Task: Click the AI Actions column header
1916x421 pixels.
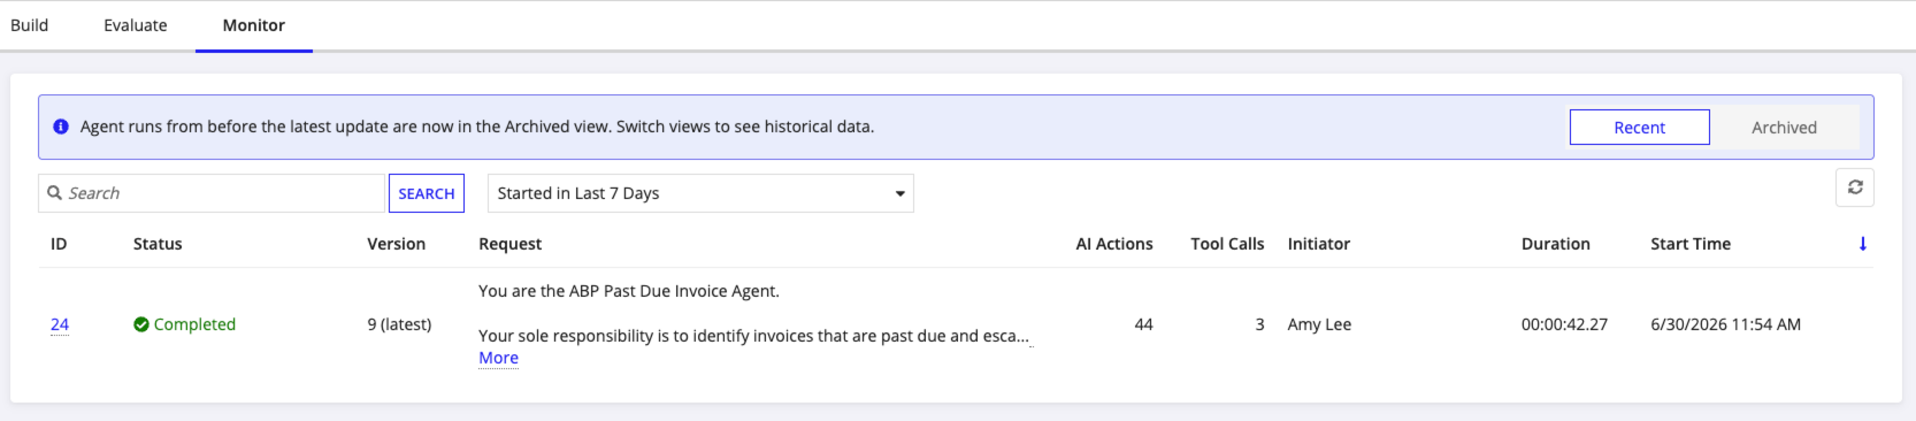Action: click(x=1114, y=244)
